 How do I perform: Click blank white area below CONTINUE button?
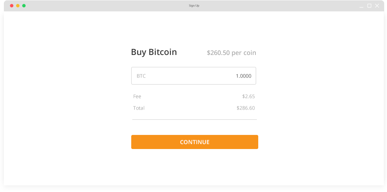(194, 167)
